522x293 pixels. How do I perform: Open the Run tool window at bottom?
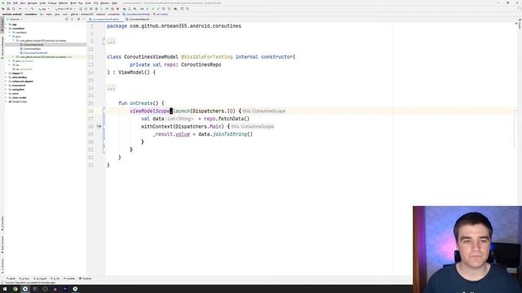coord(24,278)
